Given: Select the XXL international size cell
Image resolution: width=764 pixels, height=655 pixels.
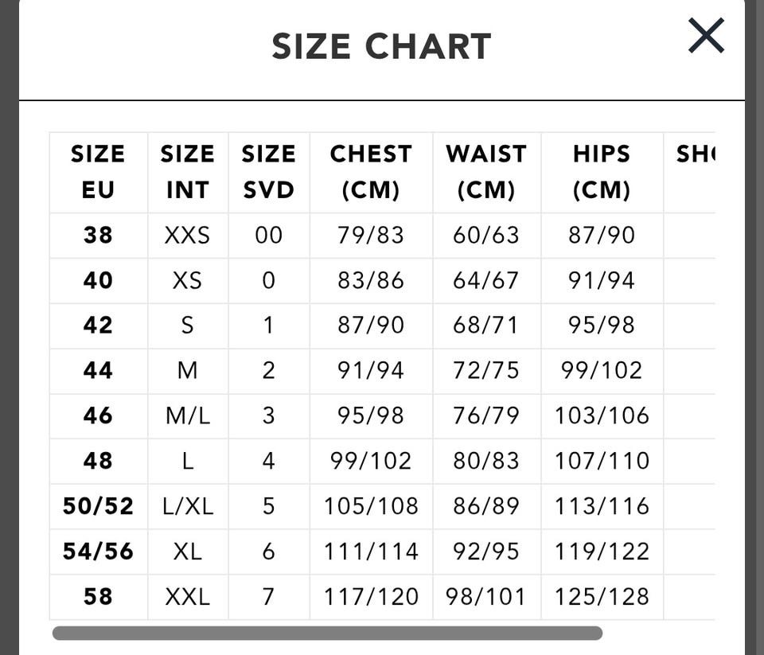Looking at the screenshot, I should (x=187, y=596).
